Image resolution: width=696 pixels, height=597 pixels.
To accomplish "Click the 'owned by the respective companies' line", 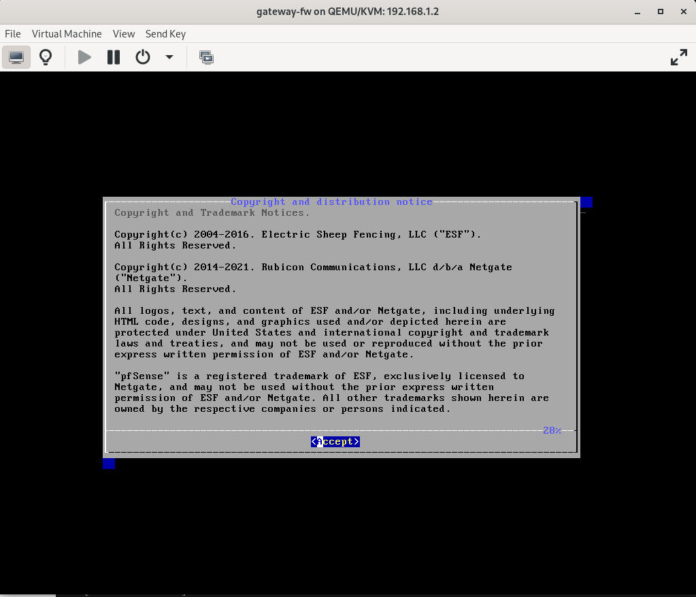I will tap(282, 408).
